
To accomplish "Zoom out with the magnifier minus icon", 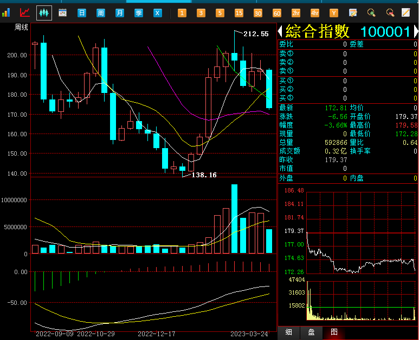I will tap(390, 12).
